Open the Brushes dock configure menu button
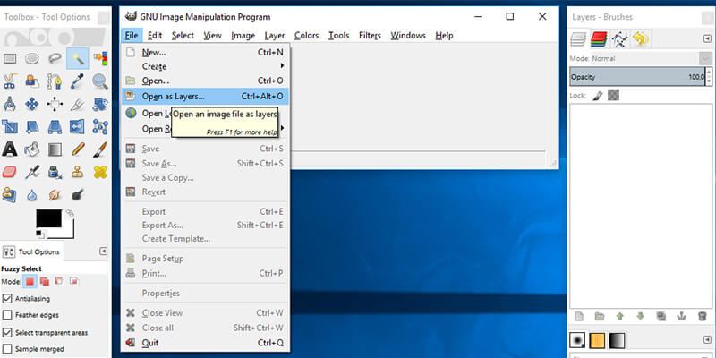 707,340
